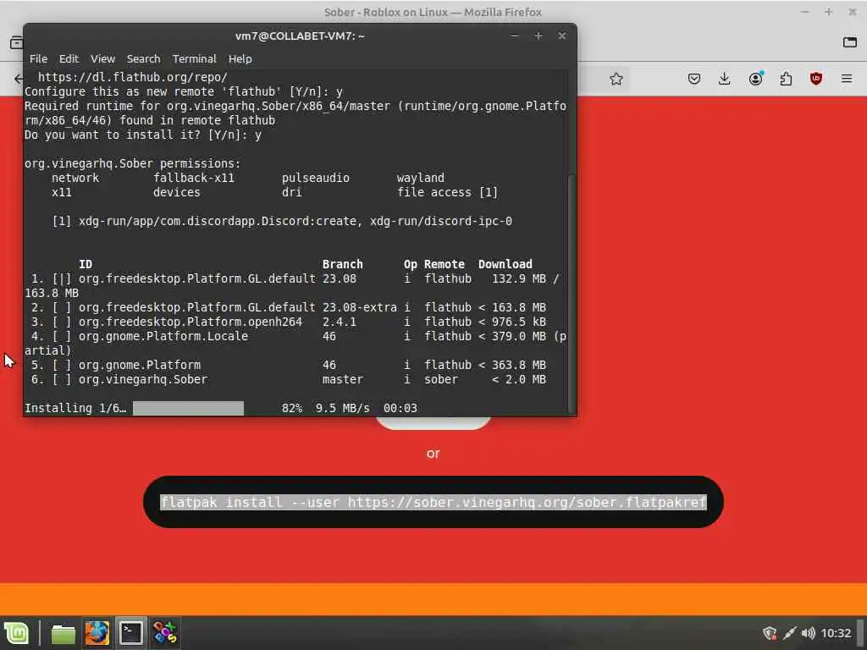Switch to Firefox in taskbar
The width and height of the screenshot is (867, 650).
pos(97,633)
